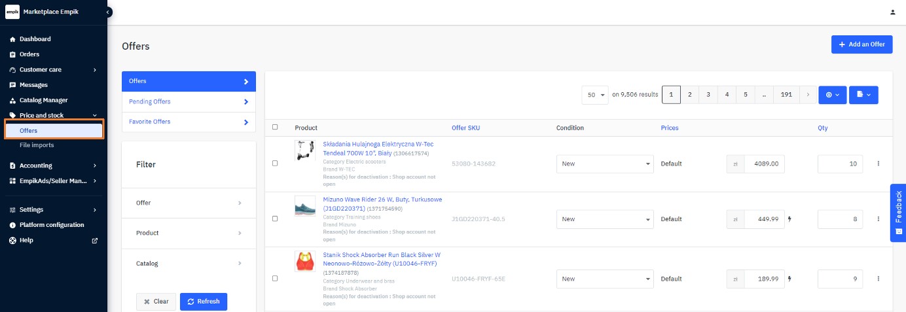
Task: Toggle the select-all offers checkbox
Action: pos(275,128)
